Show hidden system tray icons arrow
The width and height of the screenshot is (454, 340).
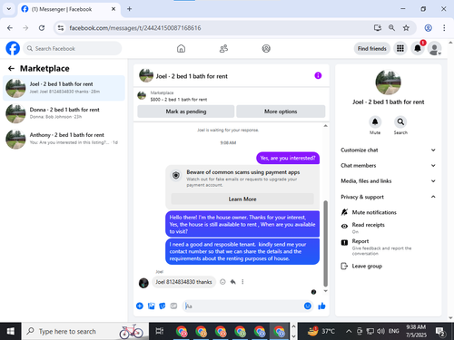349,331
